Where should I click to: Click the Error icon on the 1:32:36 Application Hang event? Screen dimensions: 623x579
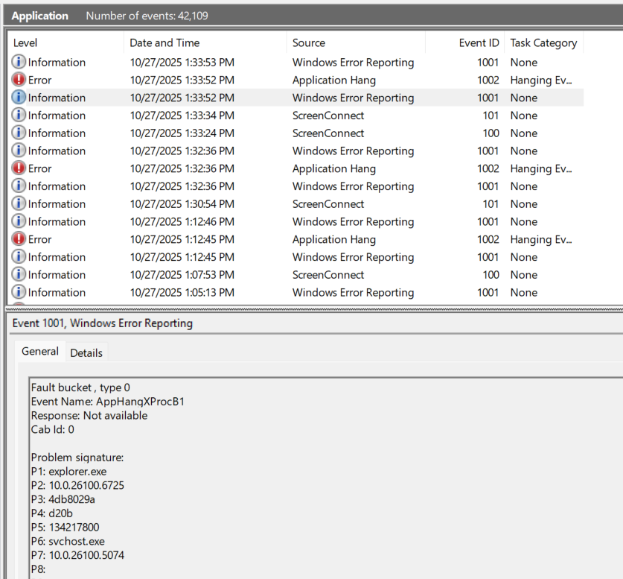click(x=18, y=168)
